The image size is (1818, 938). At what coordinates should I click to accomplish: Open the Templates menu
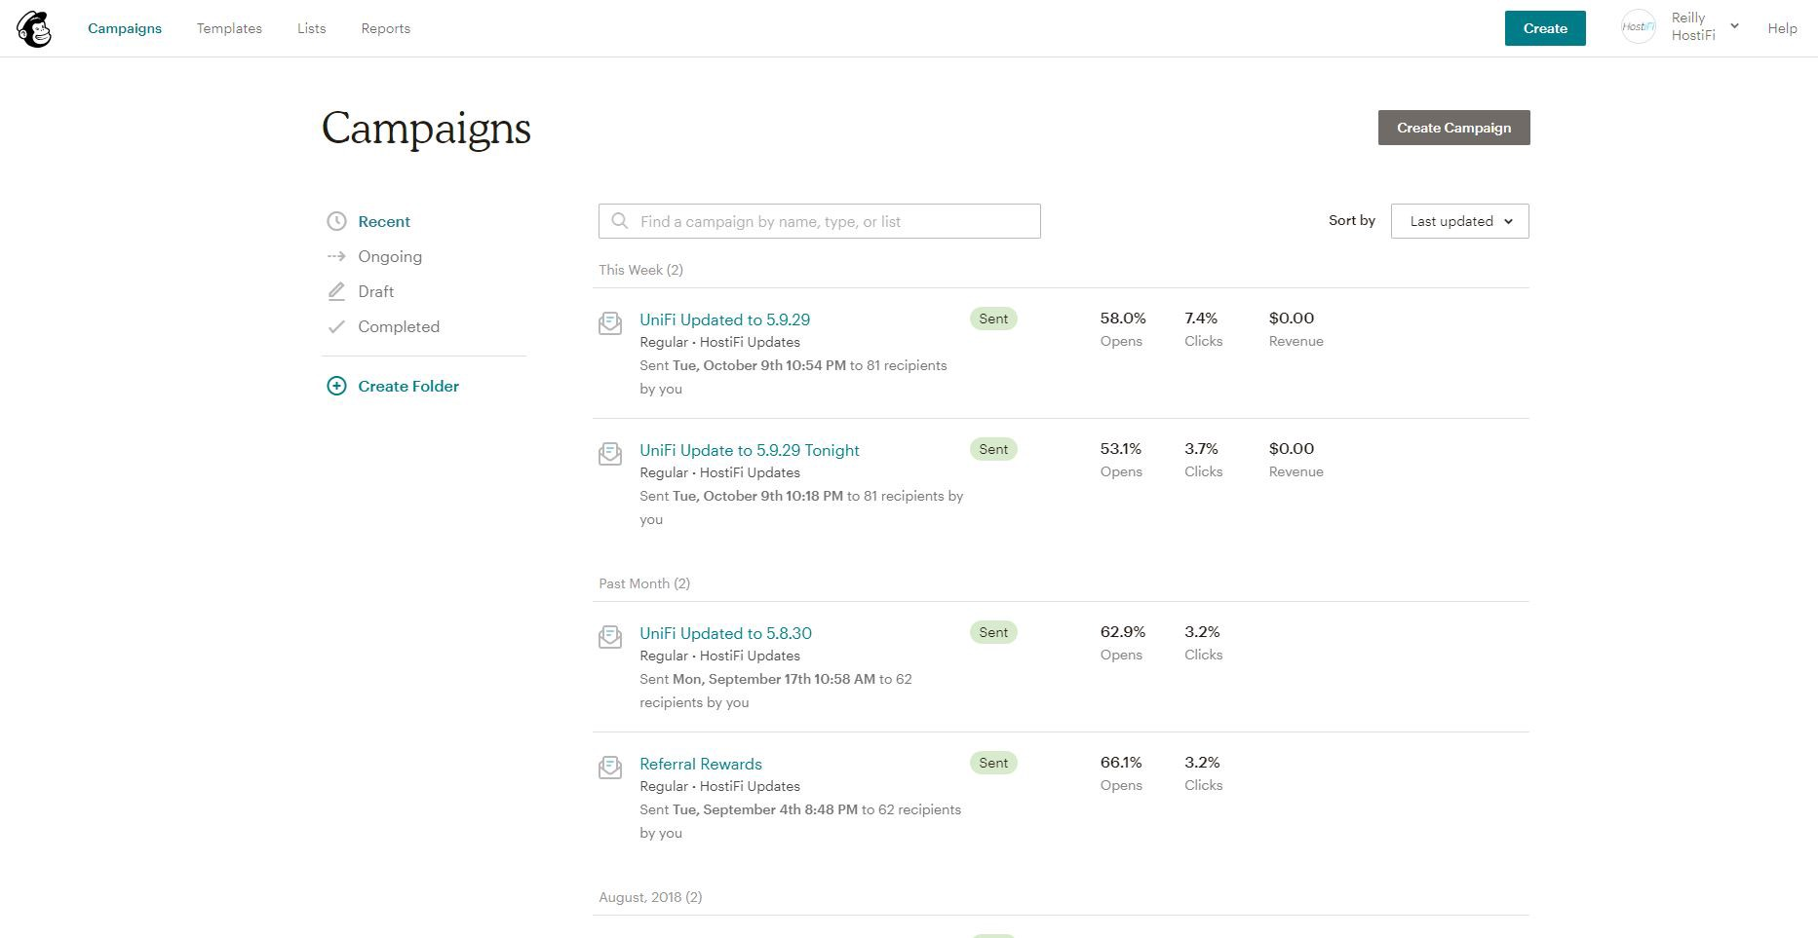pos(229,28)
